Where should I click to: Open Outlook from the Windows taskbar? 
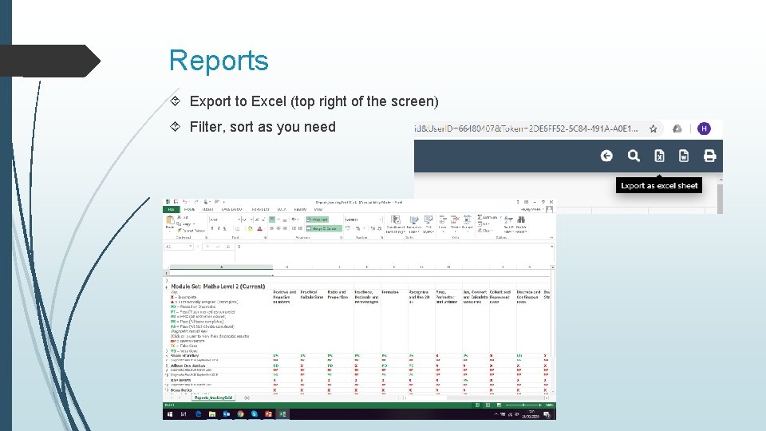(226, 414)
